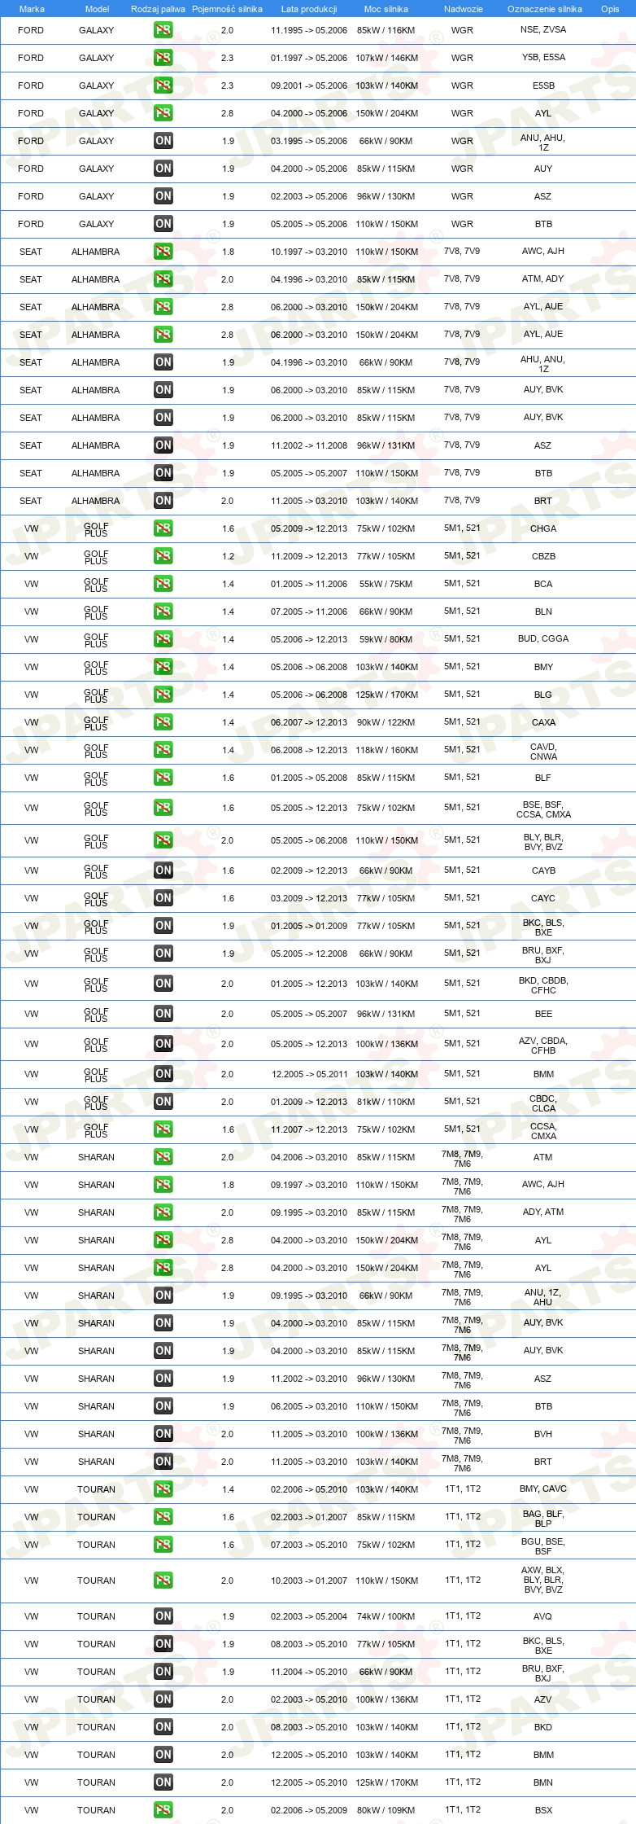Image resolution: width=636 pixels, height=1824 pixels.
Task: Select the 02.2006 -> 05.2009 date cell
Action: tap(309, 1810)
